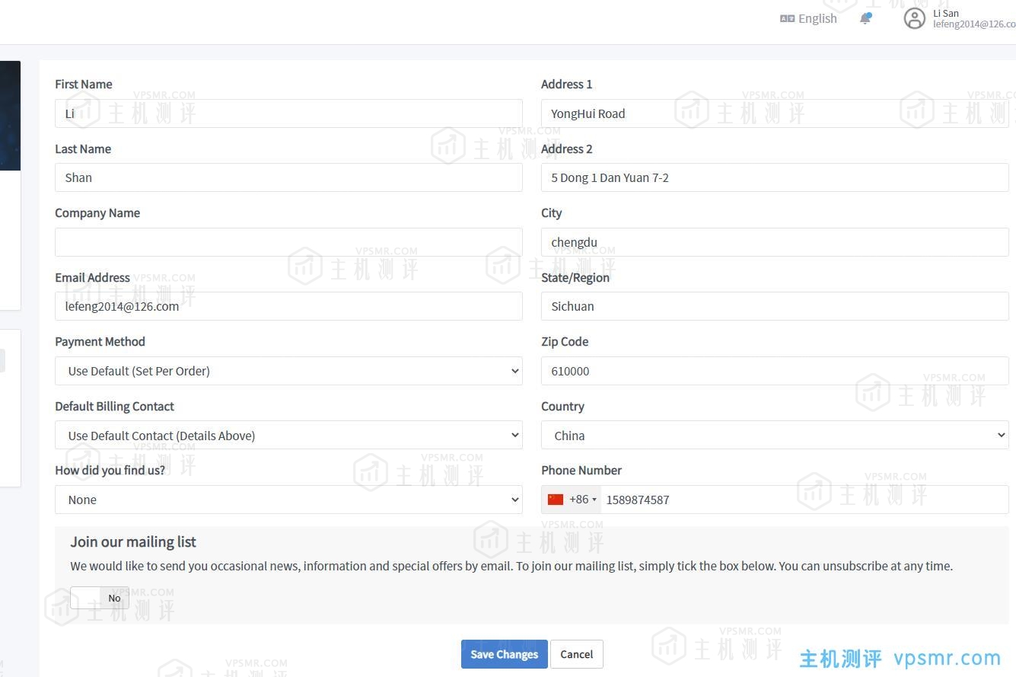
Task: Click the Zip Code field 610000
Action: pyautogui.click(x=775, y=371)
